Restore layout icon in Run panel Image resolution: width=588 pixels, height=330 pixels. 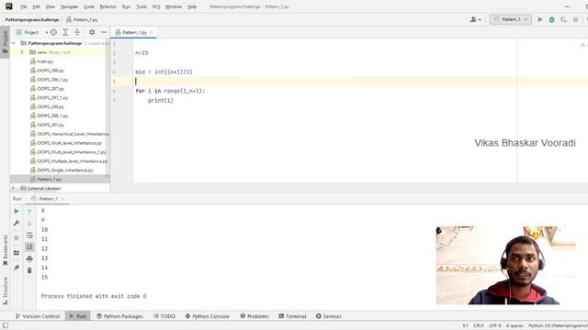17,253
